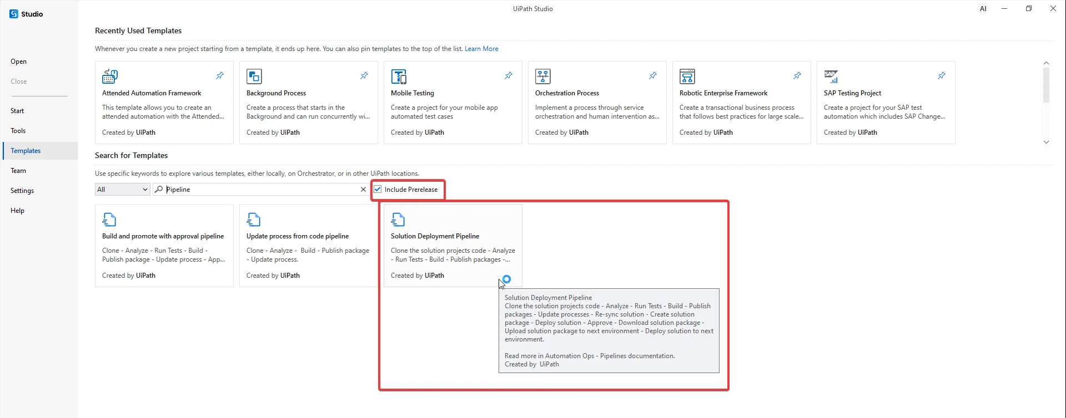Screen dimensions: 1066x418
Task: Click the Recently Used Templates heading
Action: 138,30
